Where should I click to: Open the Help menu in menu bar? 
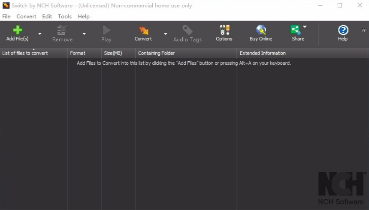(x=84, y=16)
